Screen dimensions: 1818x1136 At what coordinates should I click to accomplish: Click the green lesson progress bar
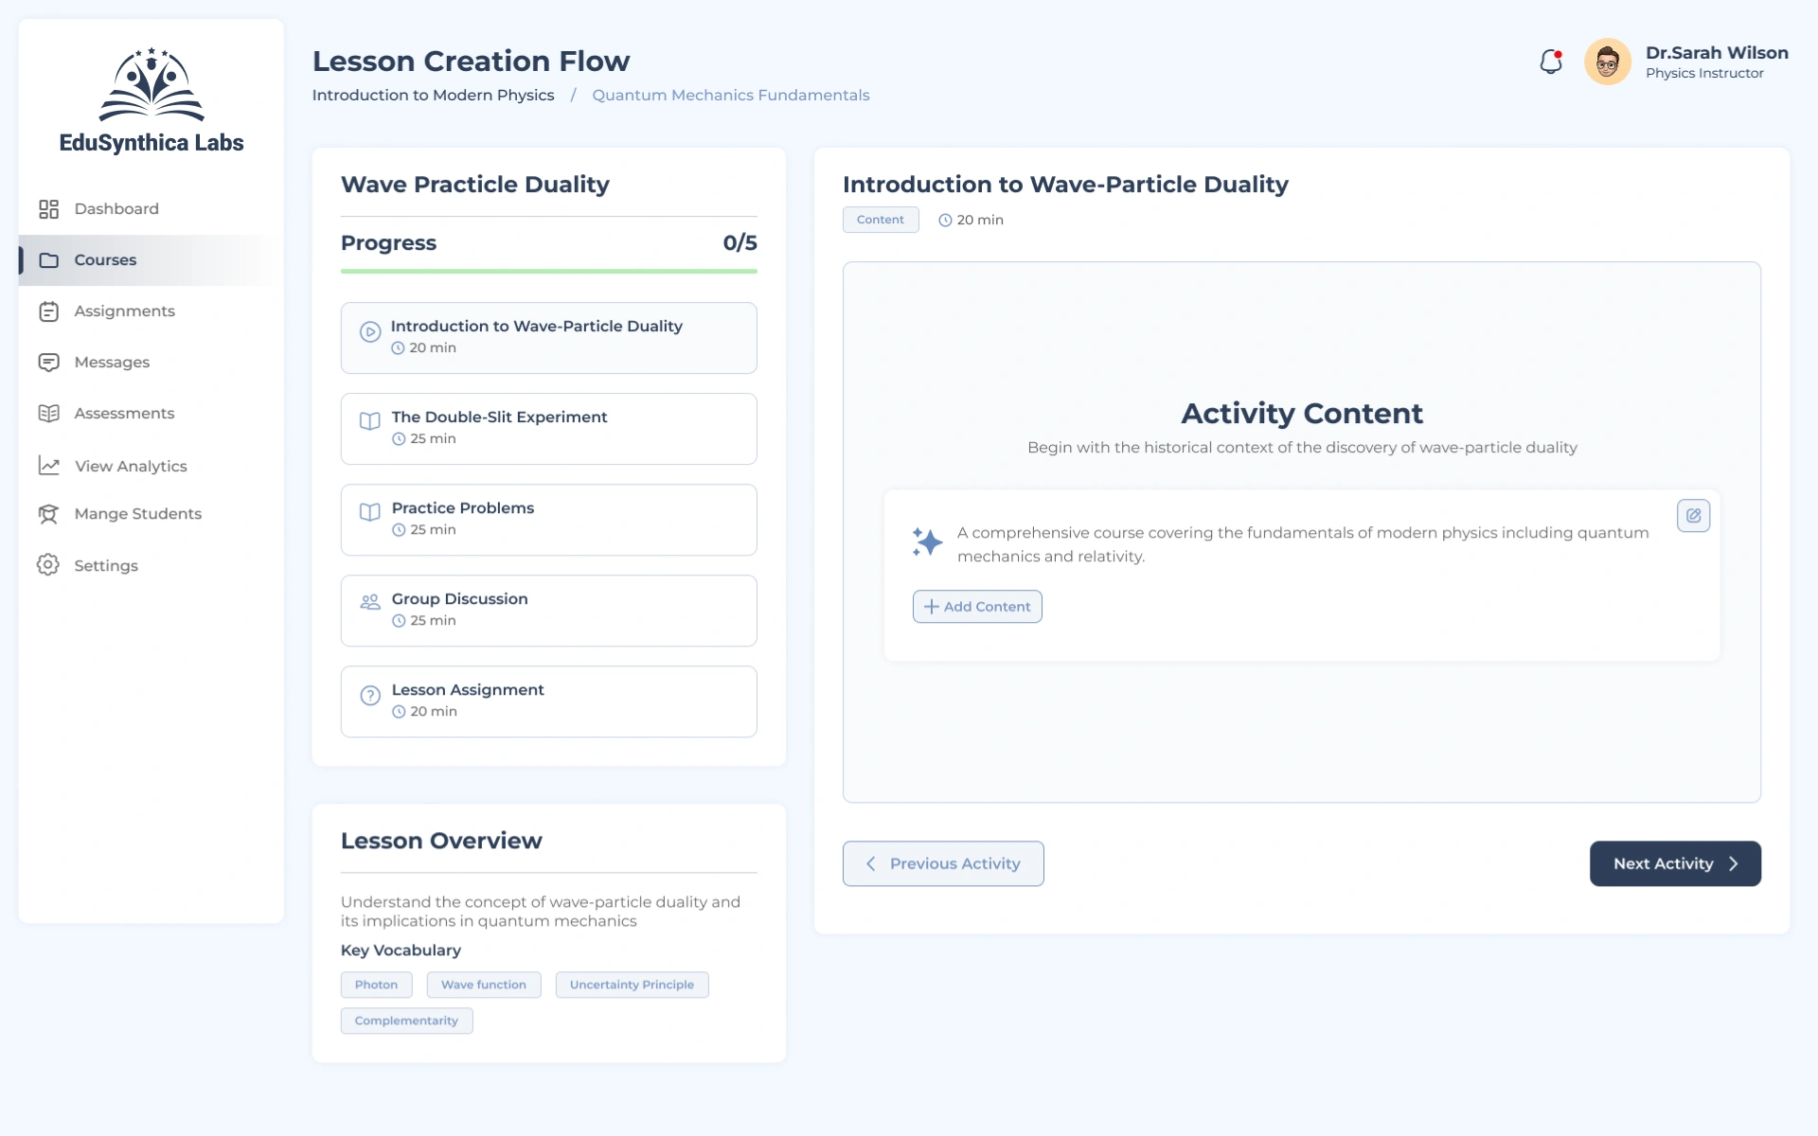[x=548, y=272]
